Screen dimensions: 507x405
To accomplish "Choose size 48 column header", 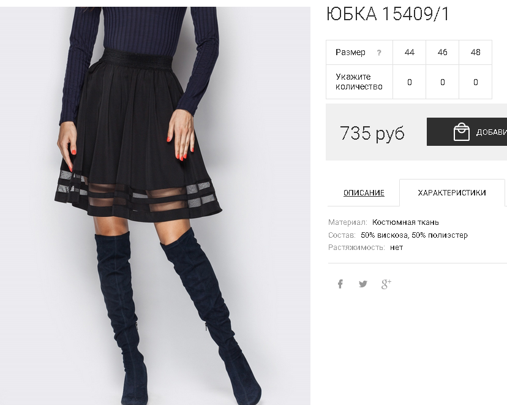I will pos(475,53).
